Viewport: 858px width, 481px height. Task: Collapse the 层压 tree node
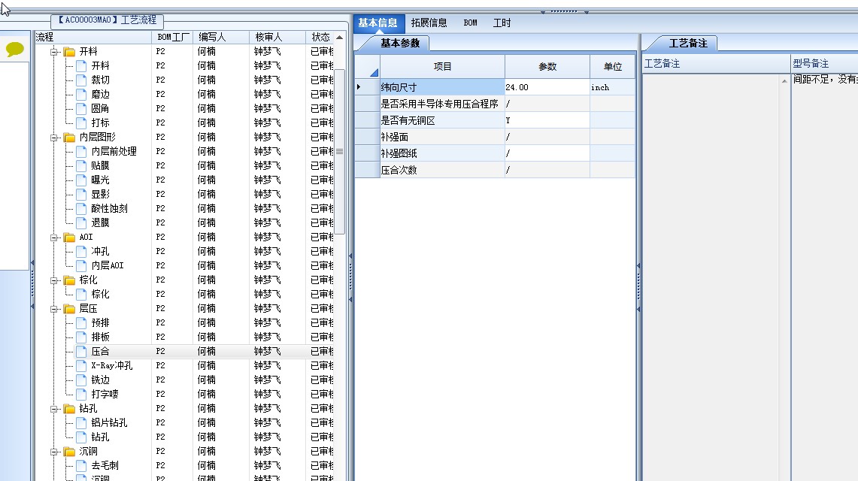[x=54, y=310]
